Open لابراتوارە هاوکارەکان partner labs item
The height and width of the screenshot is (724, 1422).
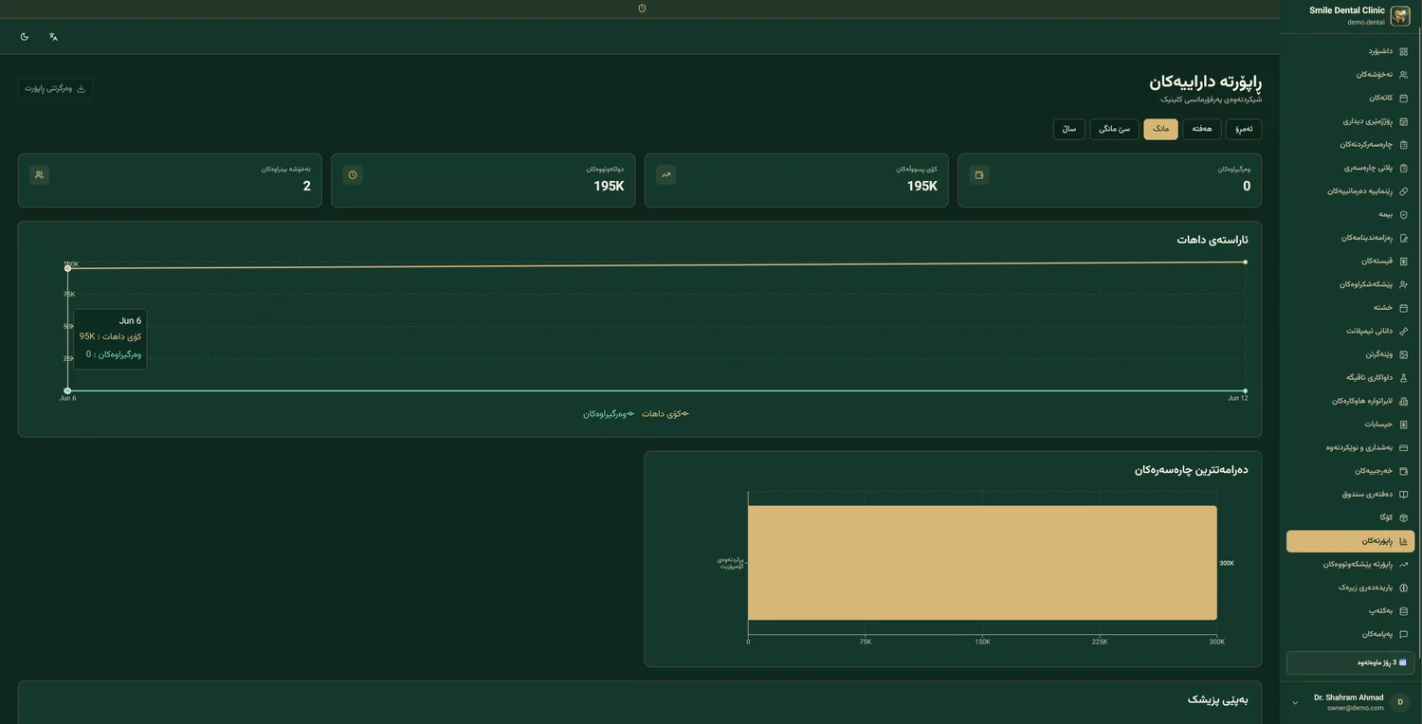pyautogui.click(x=1350, y=401)
